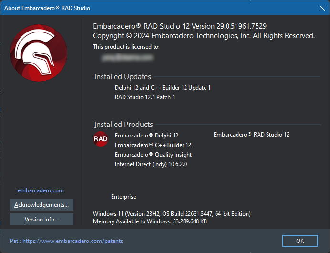Click the copyright 2024 Embarcadero text
This screenshot has height=253, width=330.
204,36
